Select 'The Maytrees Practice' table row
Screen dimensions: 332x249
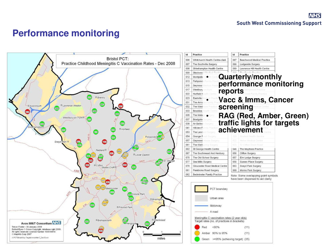(253, 149)
